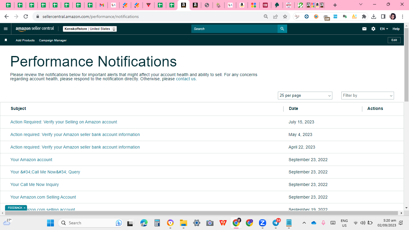Click the FBA extension icon
Viewport: 409px width, 230px height.
[x=335, y=16]
